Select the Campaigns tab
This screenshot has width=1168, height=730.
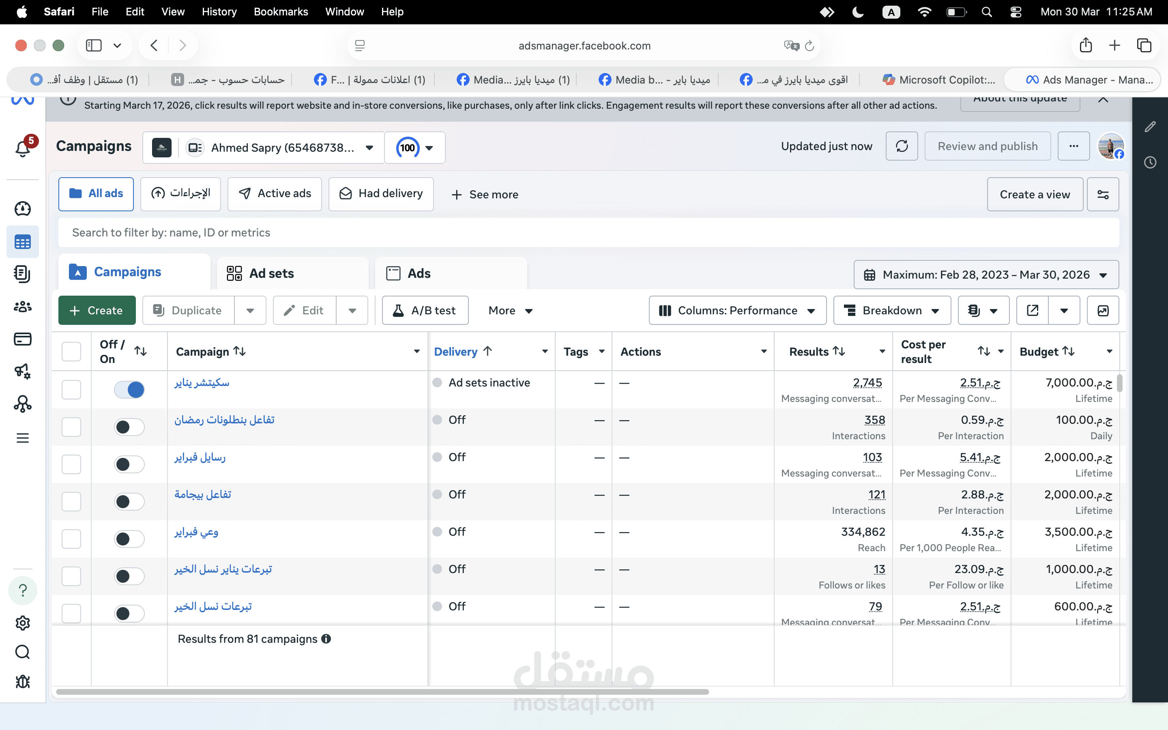[134, 272]
